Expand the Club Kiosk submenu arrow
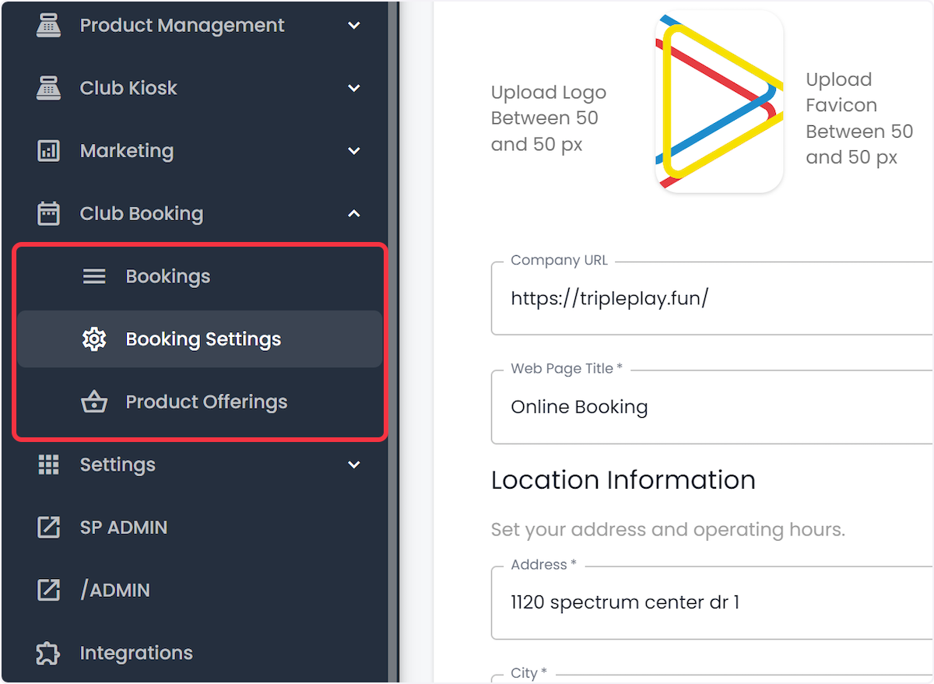 (x=354, y=88)
